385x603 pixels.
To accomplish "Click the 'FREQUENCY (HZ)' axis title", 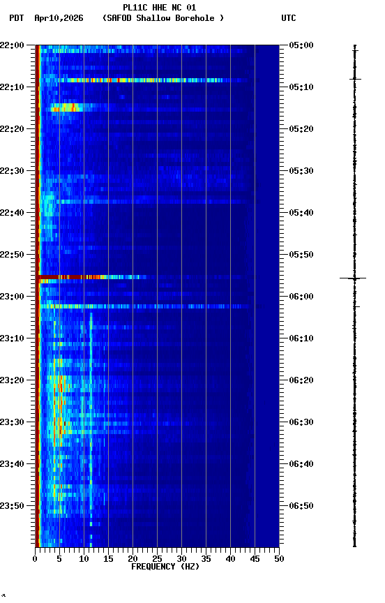I will tap(165, 567).
